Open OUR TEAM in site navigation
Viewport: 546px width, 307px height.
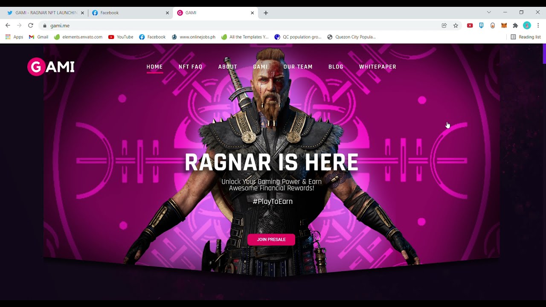tap(298, 67)
